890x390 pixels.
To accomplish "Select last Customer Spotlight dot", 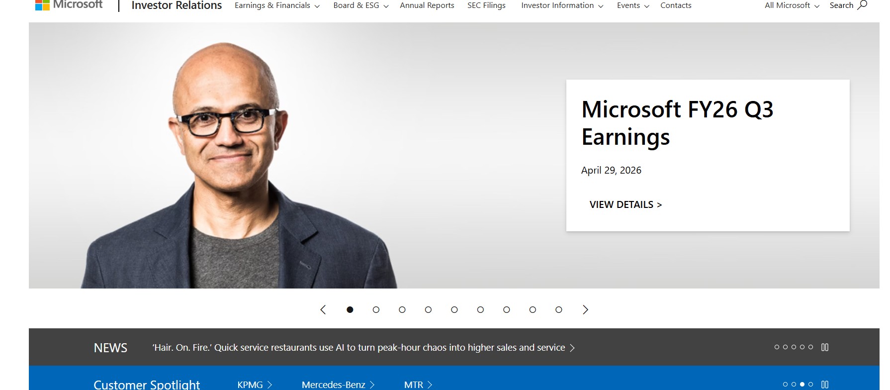I will tap(811, 385).
